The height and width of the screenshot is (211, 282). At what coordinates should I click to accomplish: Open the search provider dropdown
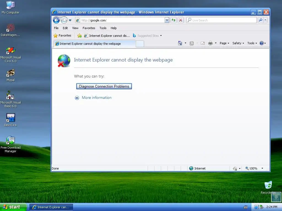(x=265, y=20)
